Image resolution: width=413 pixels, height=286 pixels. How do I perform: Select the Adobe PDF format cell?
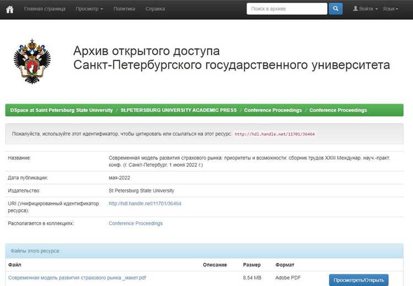tap(288, 278)
